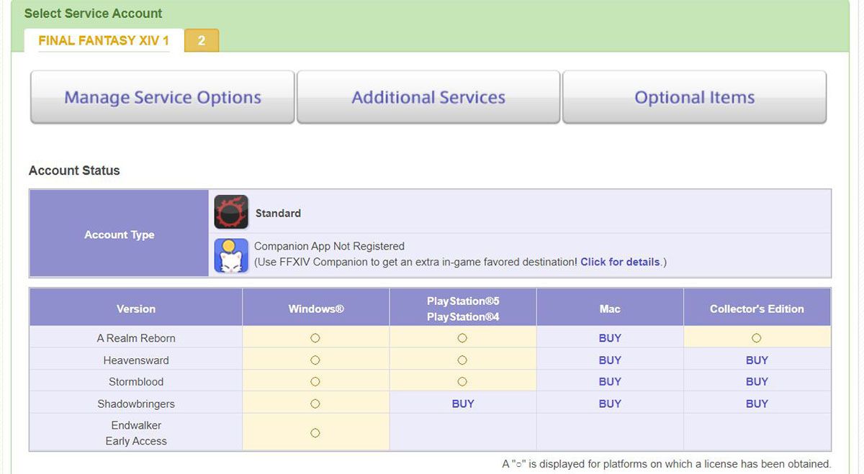Buy Shadowbringers for PlayStation
864x474 pixels.
pos(462,404)
